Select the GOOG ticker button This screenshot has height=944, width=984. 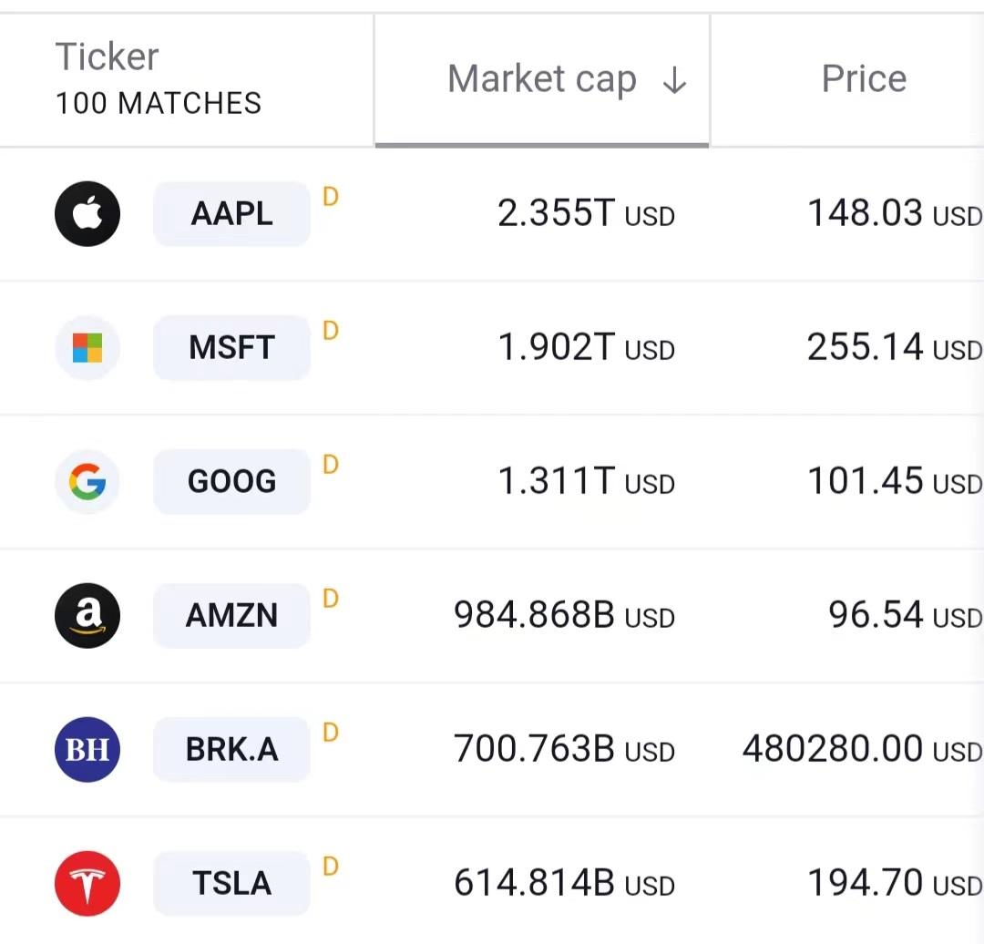pyautogui.click(x=231, y=481)
